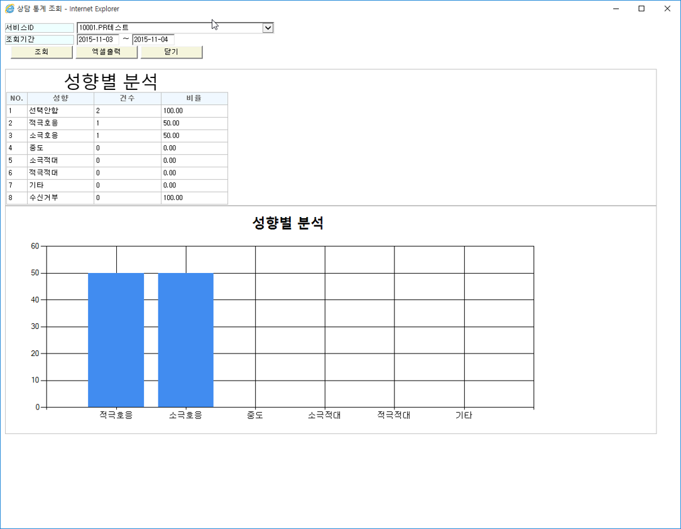This screenshot has width=681, height=529.
Task: Click the 적극호응 blue chart bar
Action: pos(116,340)
